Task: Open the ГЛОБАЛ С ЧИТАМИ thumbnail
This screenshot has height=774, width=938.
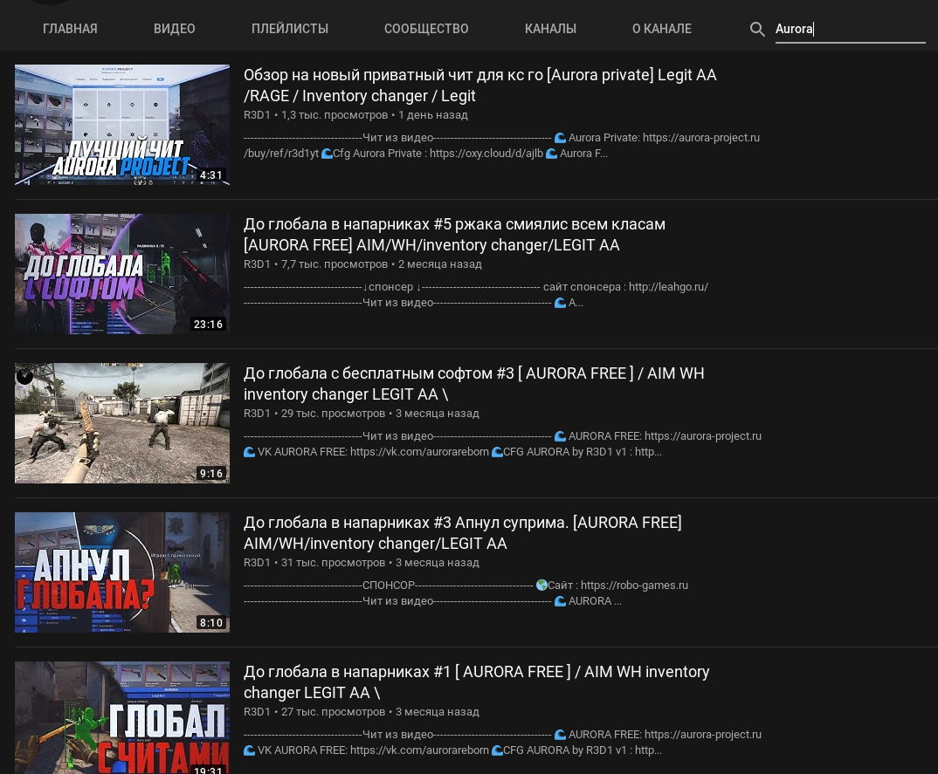Action: (122, 717)
